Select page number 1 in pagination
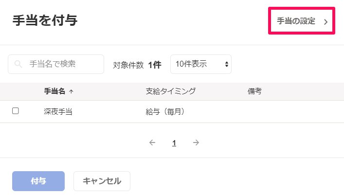The image size is (344, 195). click(x=174, y=143)
